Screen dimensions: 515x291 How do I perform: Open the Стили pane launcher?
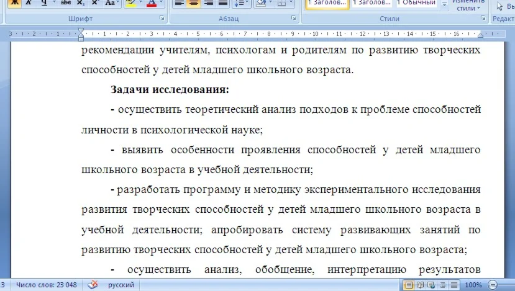click(x=483, y=19)
